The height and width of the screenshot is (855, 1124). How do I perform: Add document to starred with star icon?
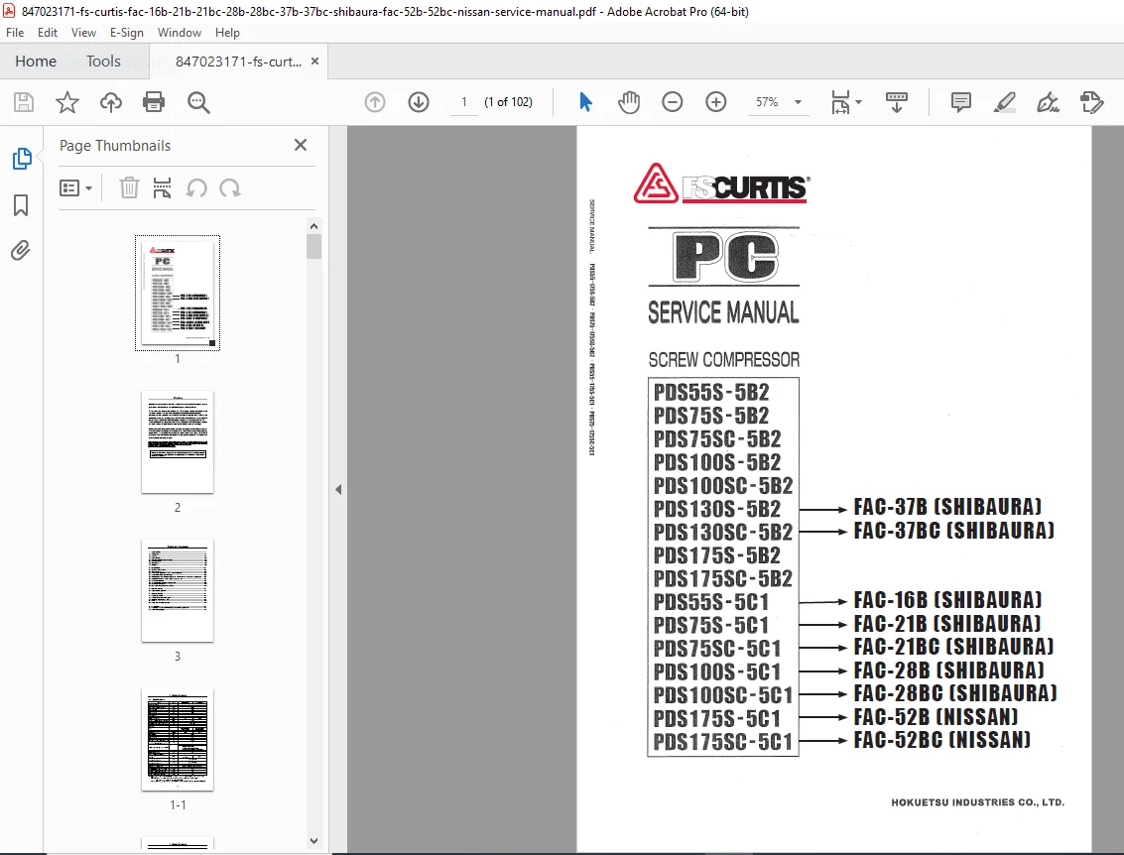(x=67, y=102)
